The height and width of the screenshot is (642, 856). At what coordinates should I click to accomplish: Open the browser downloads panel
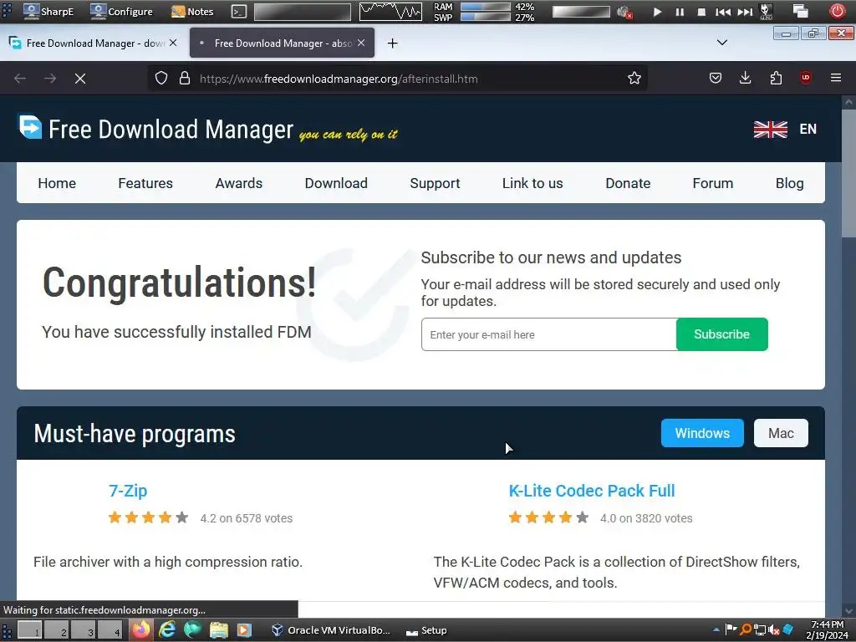point(745,79)
